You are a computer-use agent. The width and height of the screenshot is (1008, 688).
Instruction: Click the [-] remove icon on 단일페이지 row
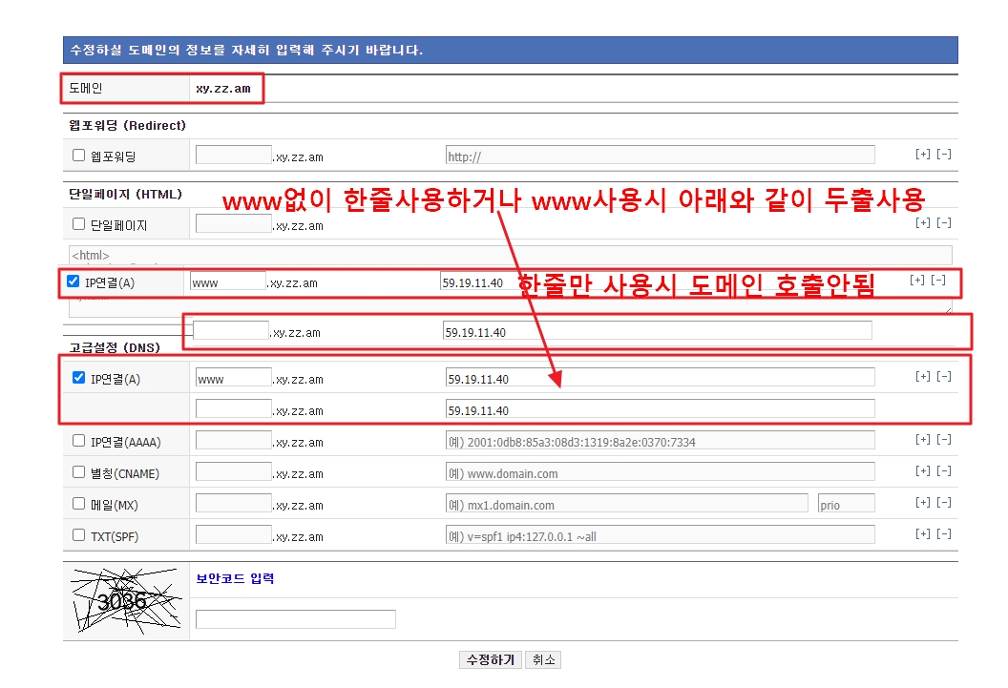(x=943, y=222)
